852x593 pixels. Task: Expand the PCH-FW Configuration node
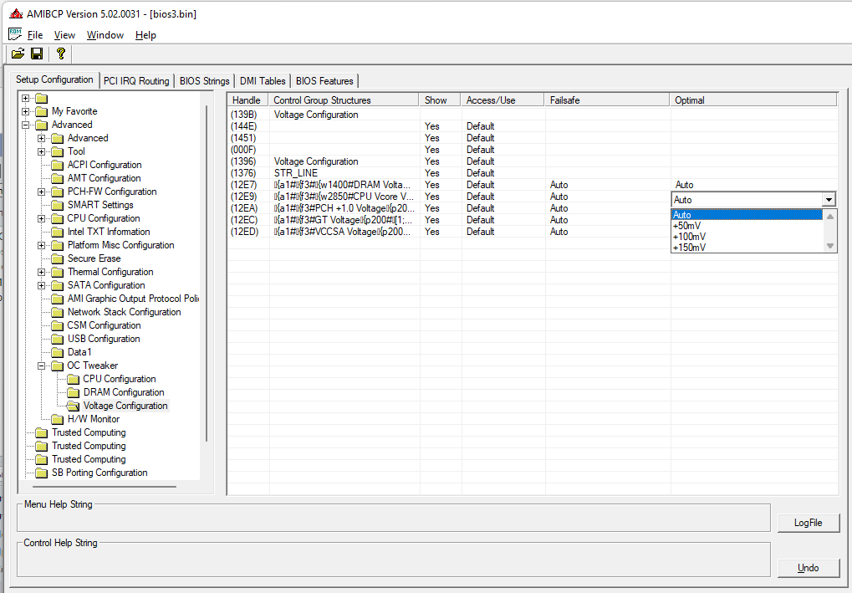point(41,192)
